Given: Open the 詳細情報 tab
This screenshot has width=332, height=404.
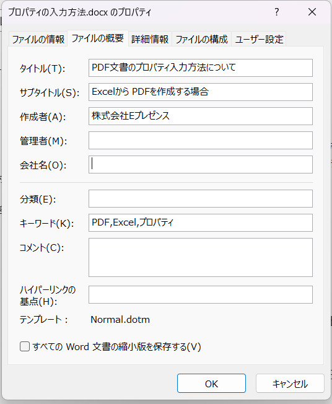Looking at the screenshot, I should tap(150, 39).
